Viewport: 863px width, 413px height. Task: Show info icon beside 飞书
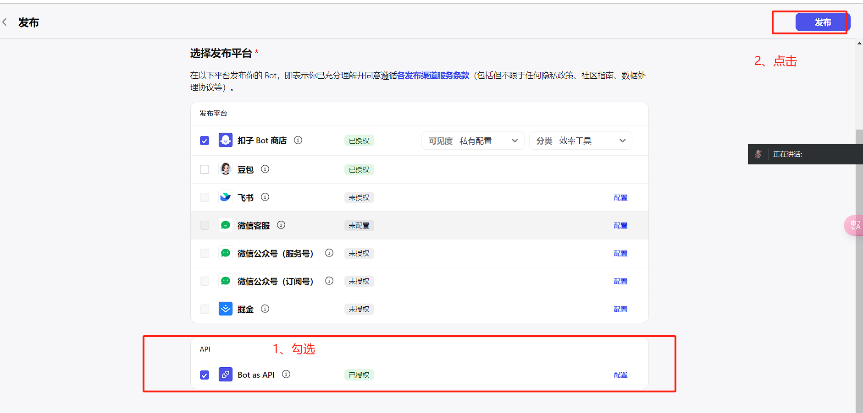265,197
